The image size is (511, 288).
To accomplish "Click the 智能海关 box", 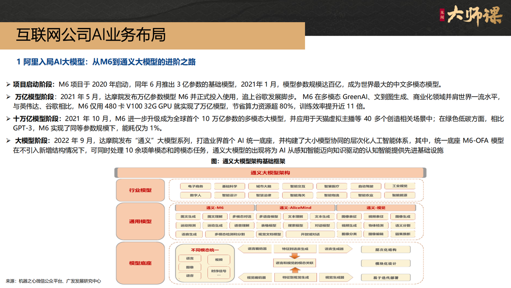I will coord(297,195).
